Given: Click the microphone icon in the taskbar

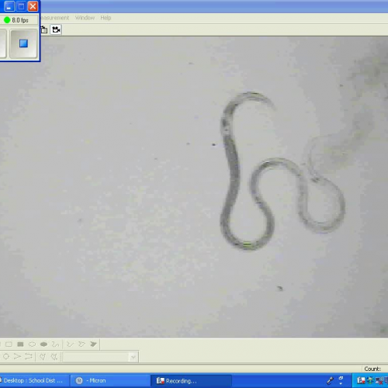Looking at the screenshot, I should click(330, 380).
